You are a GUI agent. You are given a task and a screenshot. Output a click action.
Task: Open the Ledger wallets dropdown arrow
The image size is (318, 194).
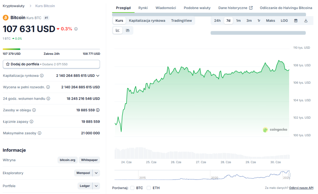96,186
